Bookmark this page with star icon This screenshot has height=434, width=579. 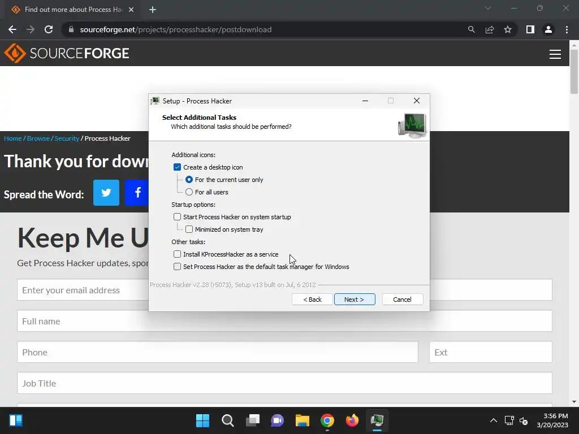[508, 29]
